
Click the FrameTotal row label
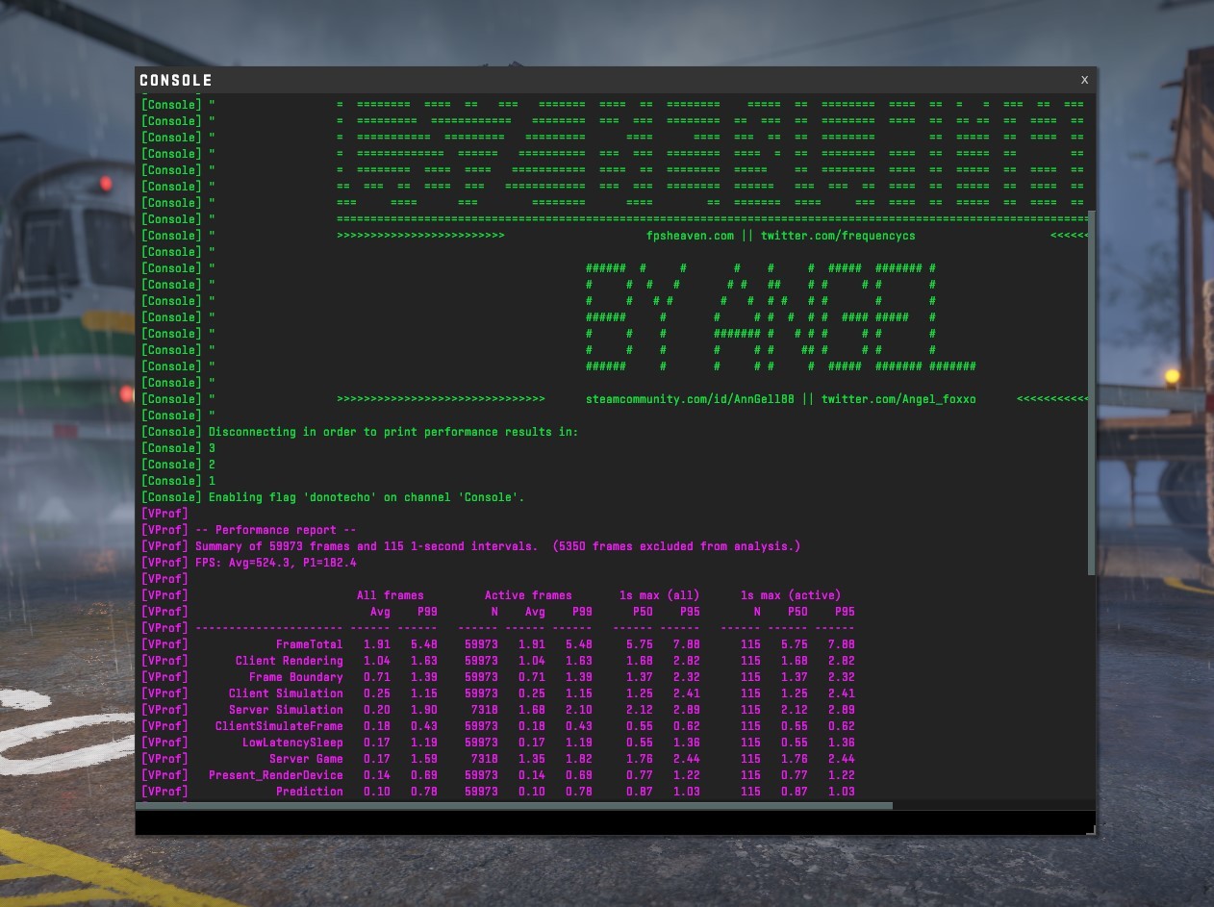click(x=309, y=644)
